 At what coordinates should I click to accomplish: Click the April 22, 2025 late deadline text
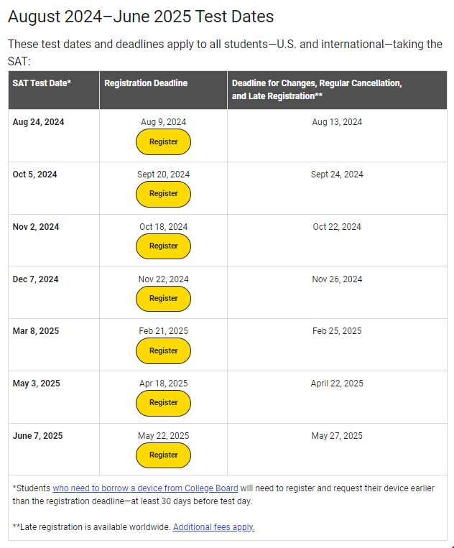337,384
